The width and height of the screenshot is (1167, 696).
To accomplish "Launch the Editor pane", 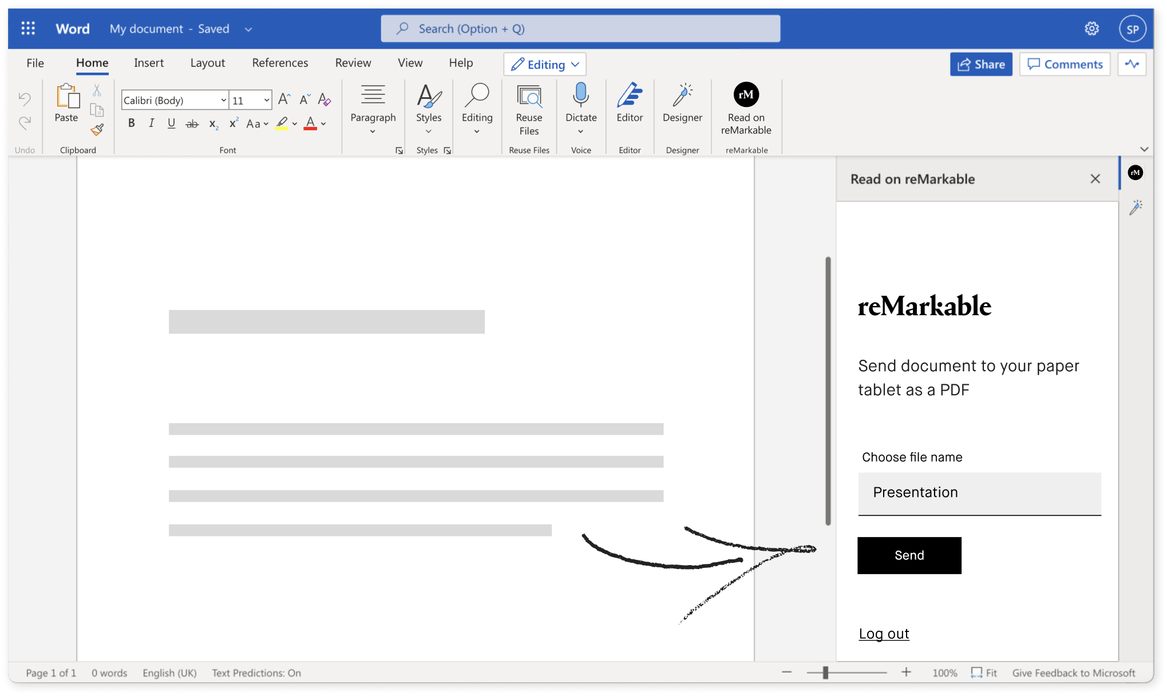I will (629, 109).
